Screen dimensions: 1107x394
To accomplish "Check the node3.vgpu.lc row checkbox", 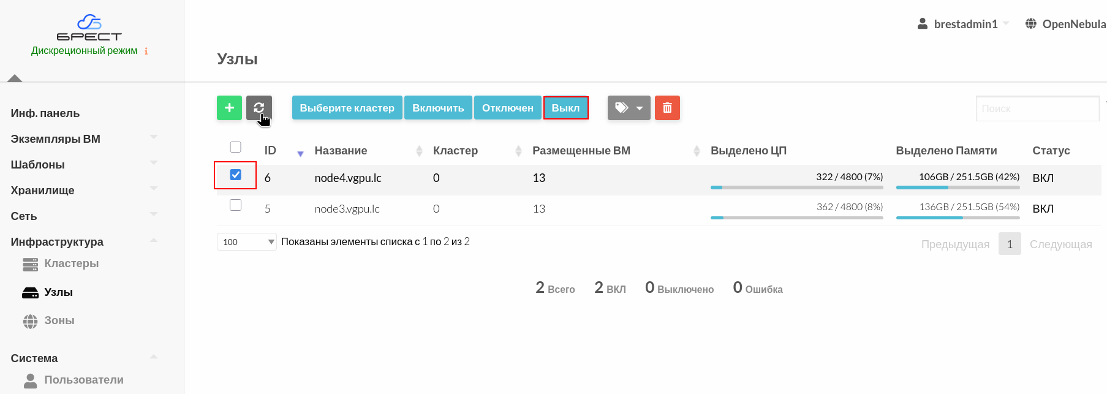I will tap(235, 205).
